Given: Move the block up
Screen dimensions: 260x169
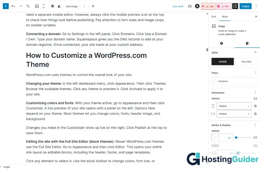Looking at the screenshot, I should coord(44,5).
